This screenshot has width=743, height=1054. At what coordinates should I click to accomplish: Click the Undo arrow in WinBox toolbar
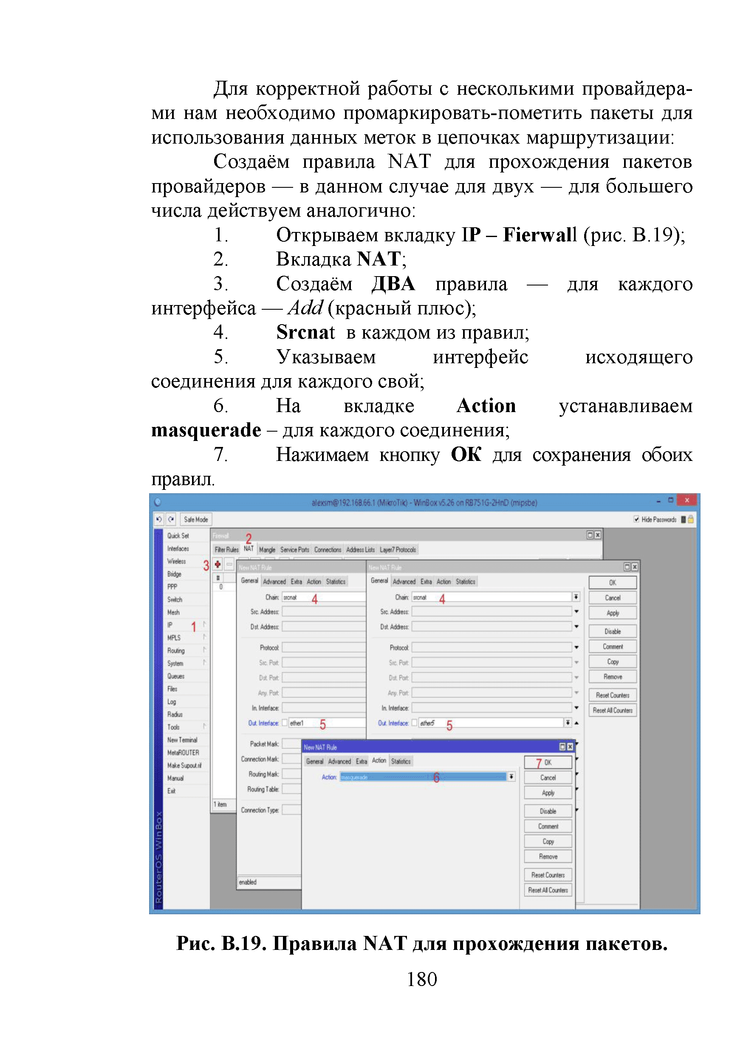159,519
